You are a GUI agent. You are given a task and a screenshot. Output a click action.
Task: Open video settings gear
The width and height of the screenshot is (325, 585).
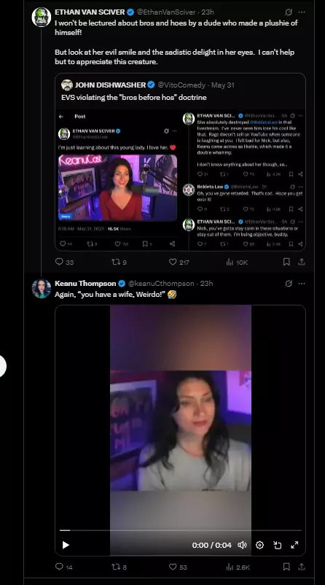(x=259, y=545)
